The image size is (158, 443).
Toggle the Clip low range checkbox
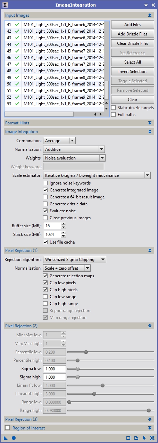[x=45, y=297]
